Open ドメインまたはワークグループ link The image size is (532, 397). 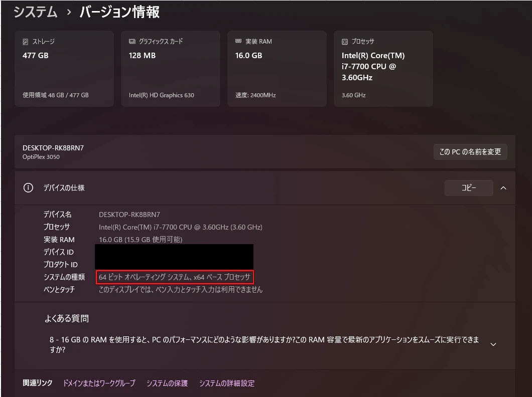coord(99,383)
